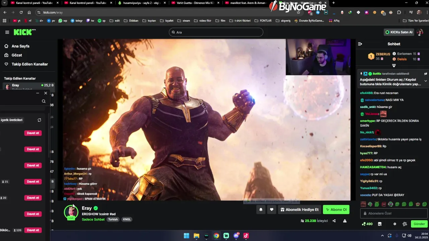Image resolution: width=429 pixels, height=241 pixels.
Task: Click the Abone Ol button
Action: [336, 210]
